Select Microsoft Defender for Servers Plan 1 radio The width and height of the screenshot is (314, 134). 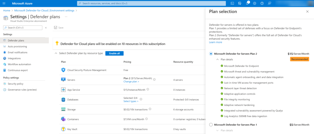coord(211,125)
